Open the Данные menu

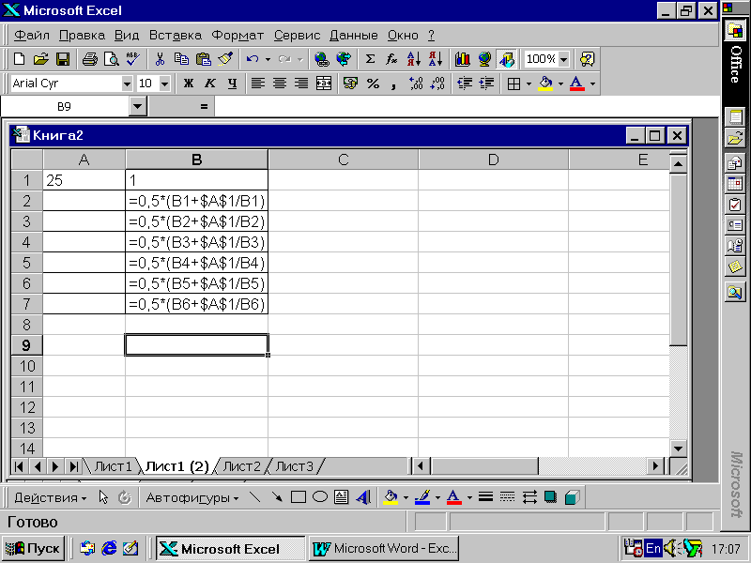354,36
